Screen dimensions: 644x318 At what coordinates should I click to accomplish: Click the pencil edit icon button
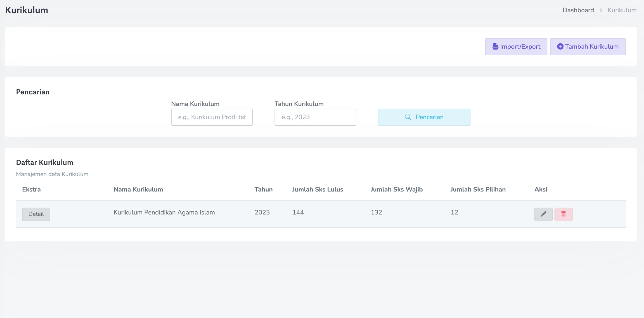[x=543, y=214]
